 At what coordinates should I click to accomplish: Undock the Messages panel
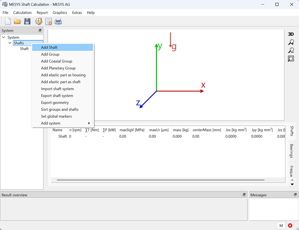tap(294, 195)
